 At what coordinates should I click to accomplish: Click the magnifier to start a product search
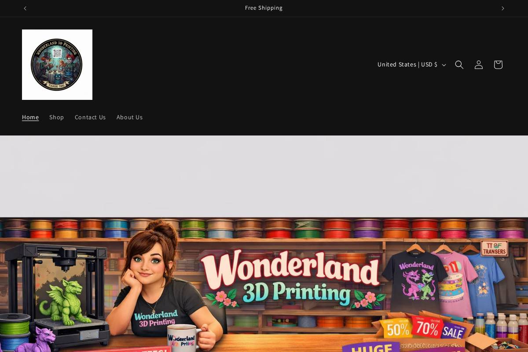[459, 65]
